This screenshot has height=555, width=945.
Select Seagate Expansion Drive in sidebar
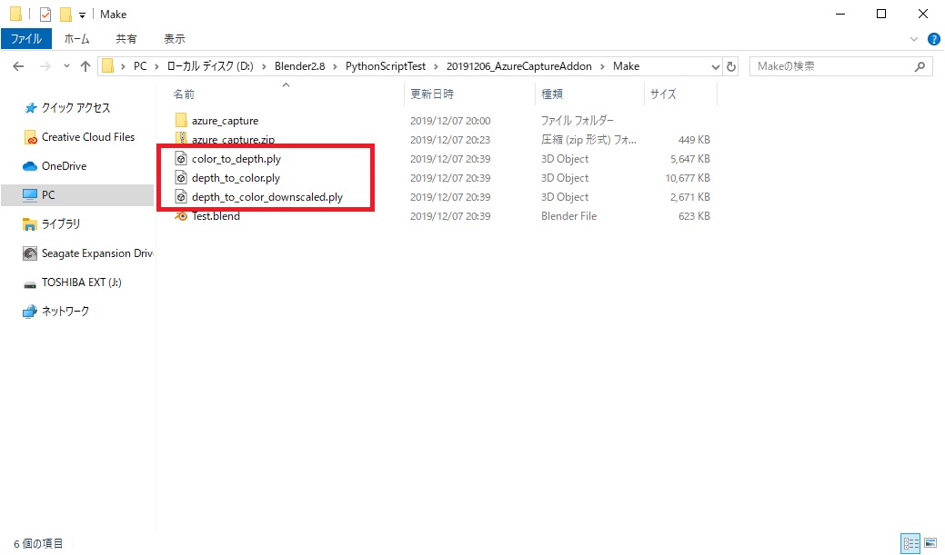96,253
